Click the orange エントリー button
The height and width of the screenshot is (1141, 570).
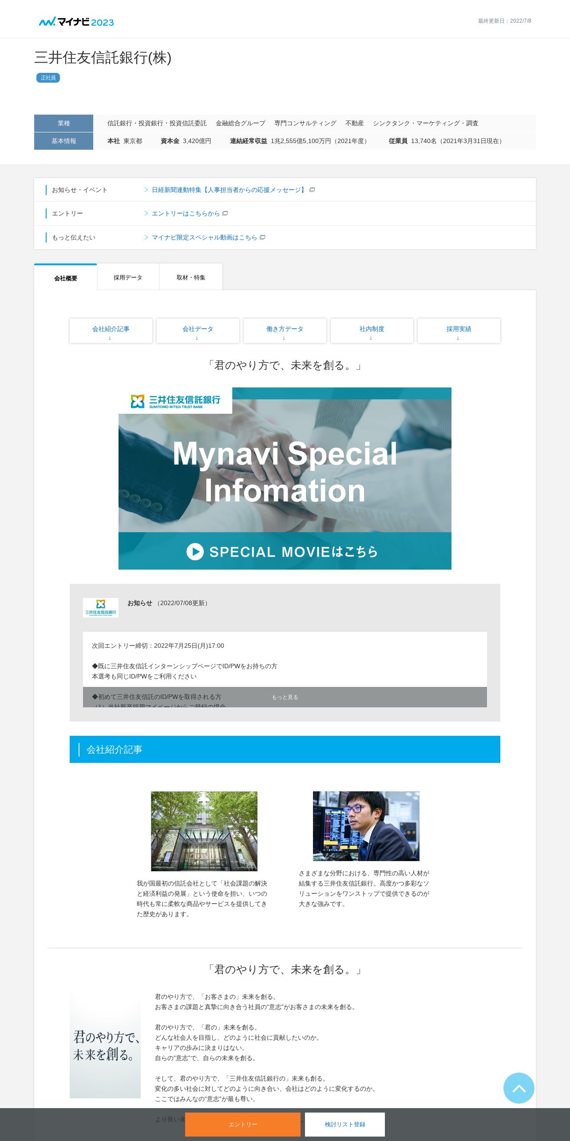[243, 1124]
